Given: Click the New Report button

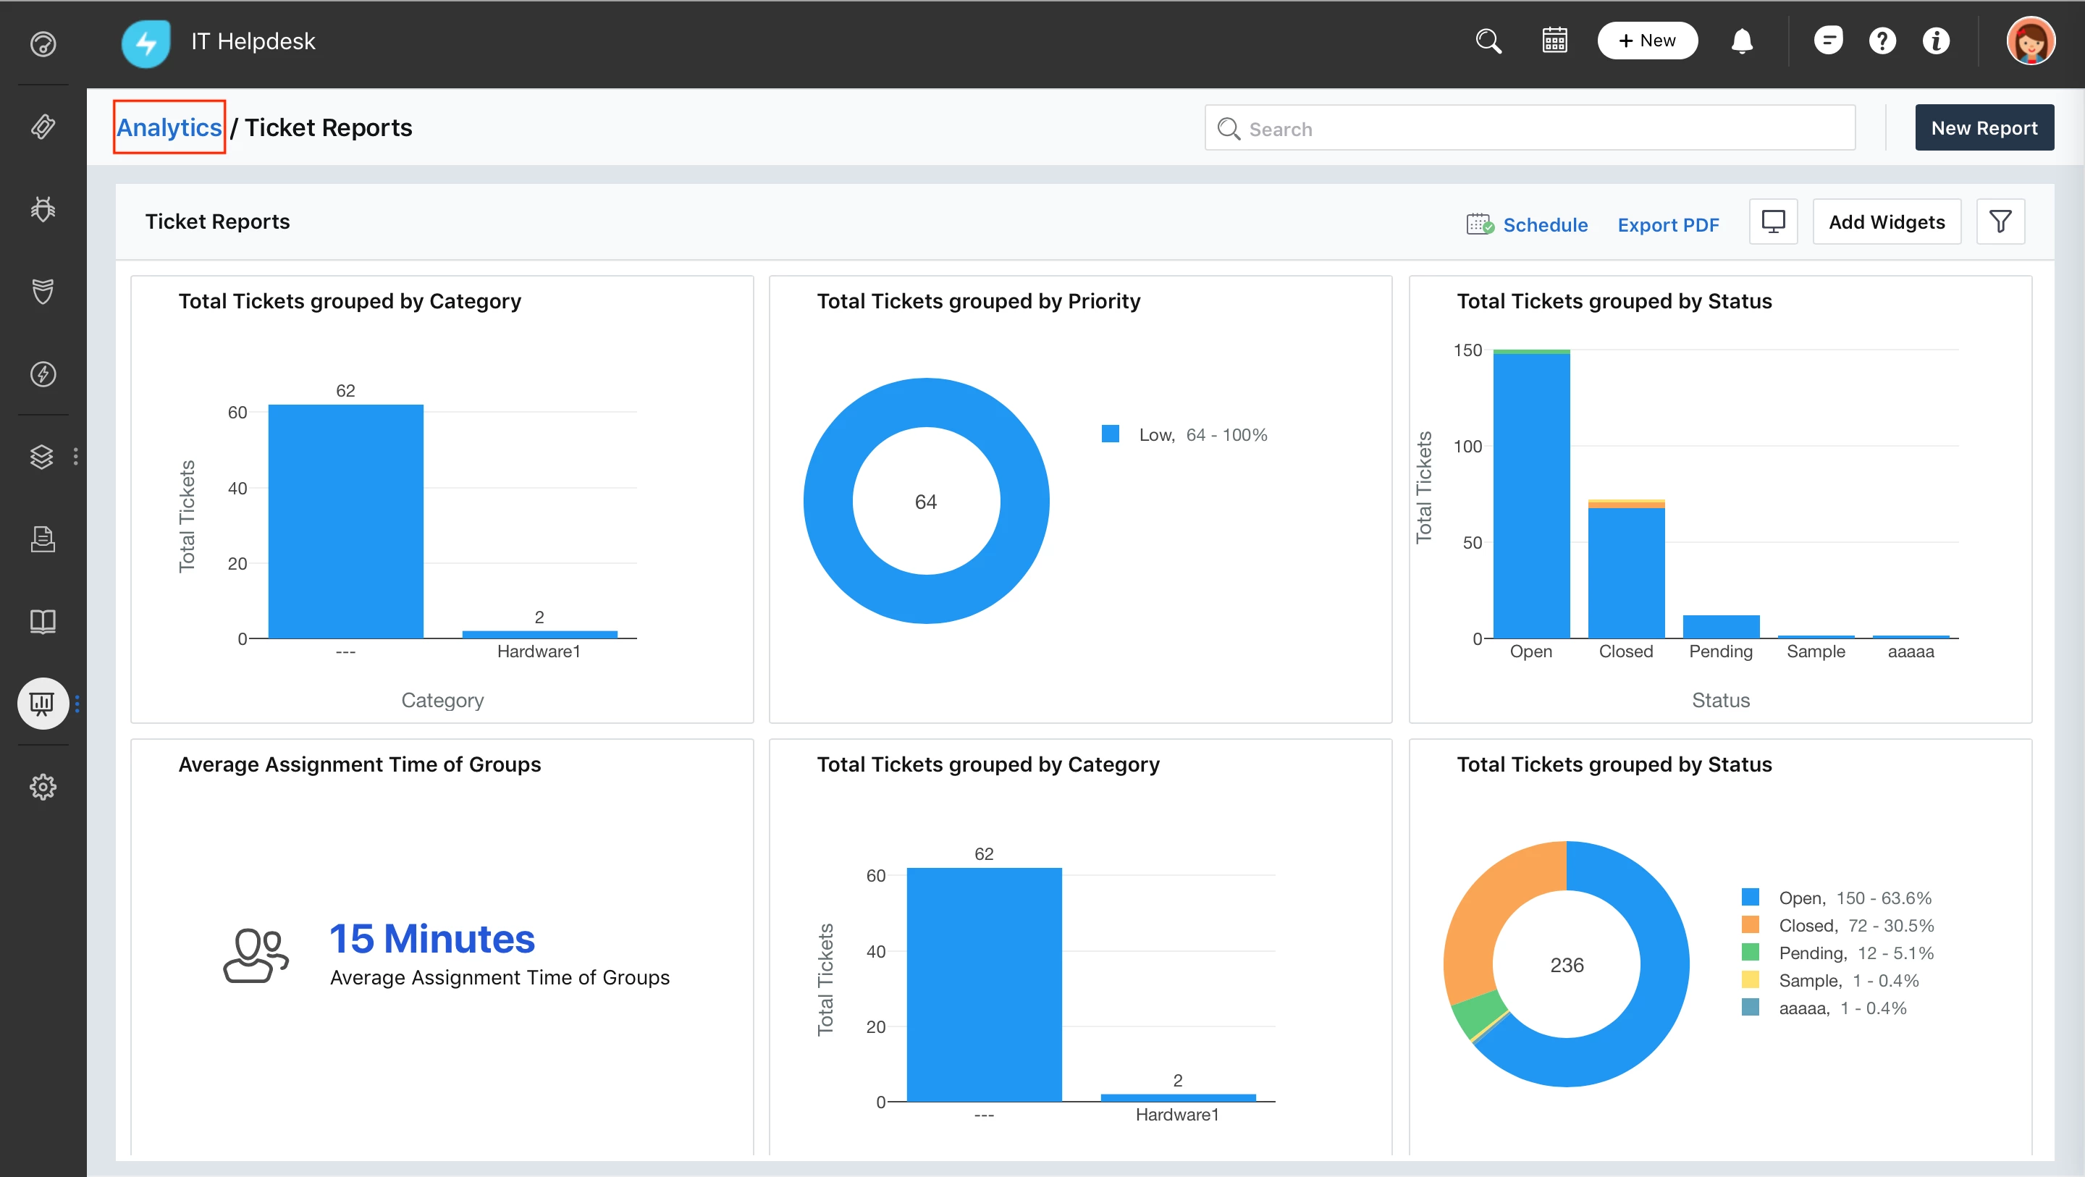Looking at the screenshot, I should click(x=1984, y=127).
